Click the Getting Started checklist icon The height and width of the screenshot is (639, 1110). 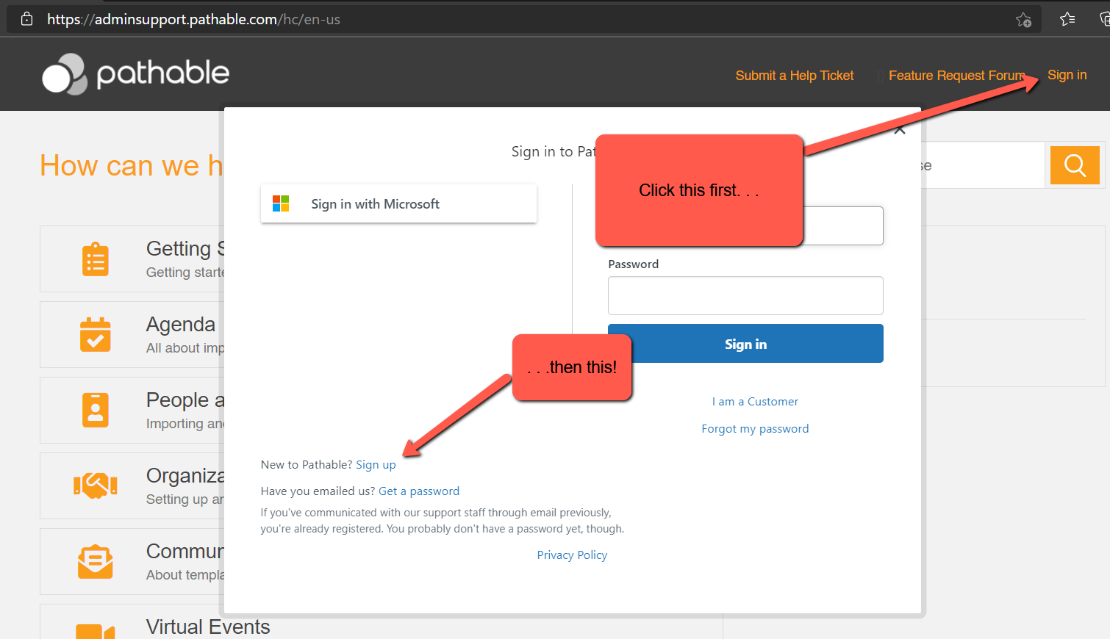(x=96, y=259)
